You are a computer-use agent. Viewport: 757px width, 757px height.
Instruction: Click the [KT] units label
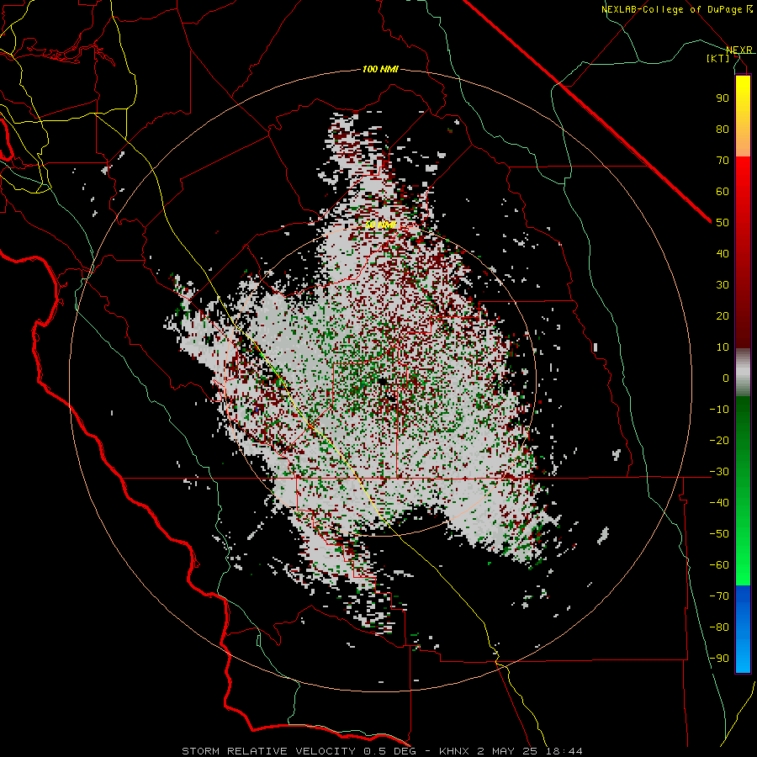(718, 58)
